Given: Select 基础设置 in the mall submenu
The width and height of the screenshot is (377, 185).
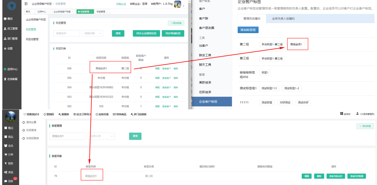Looking at the screenshot, I should [29, 122].
